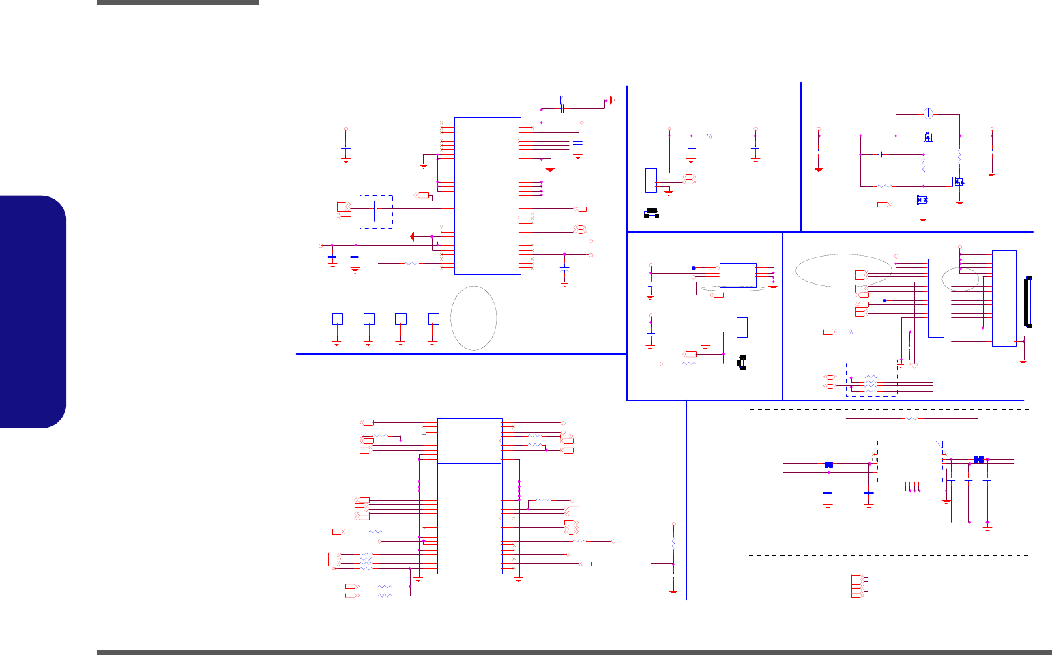The height and width of the screenshot is (655, 1052).
Task: Click the small dashed box around four resistors
Action: coord(871,378)
